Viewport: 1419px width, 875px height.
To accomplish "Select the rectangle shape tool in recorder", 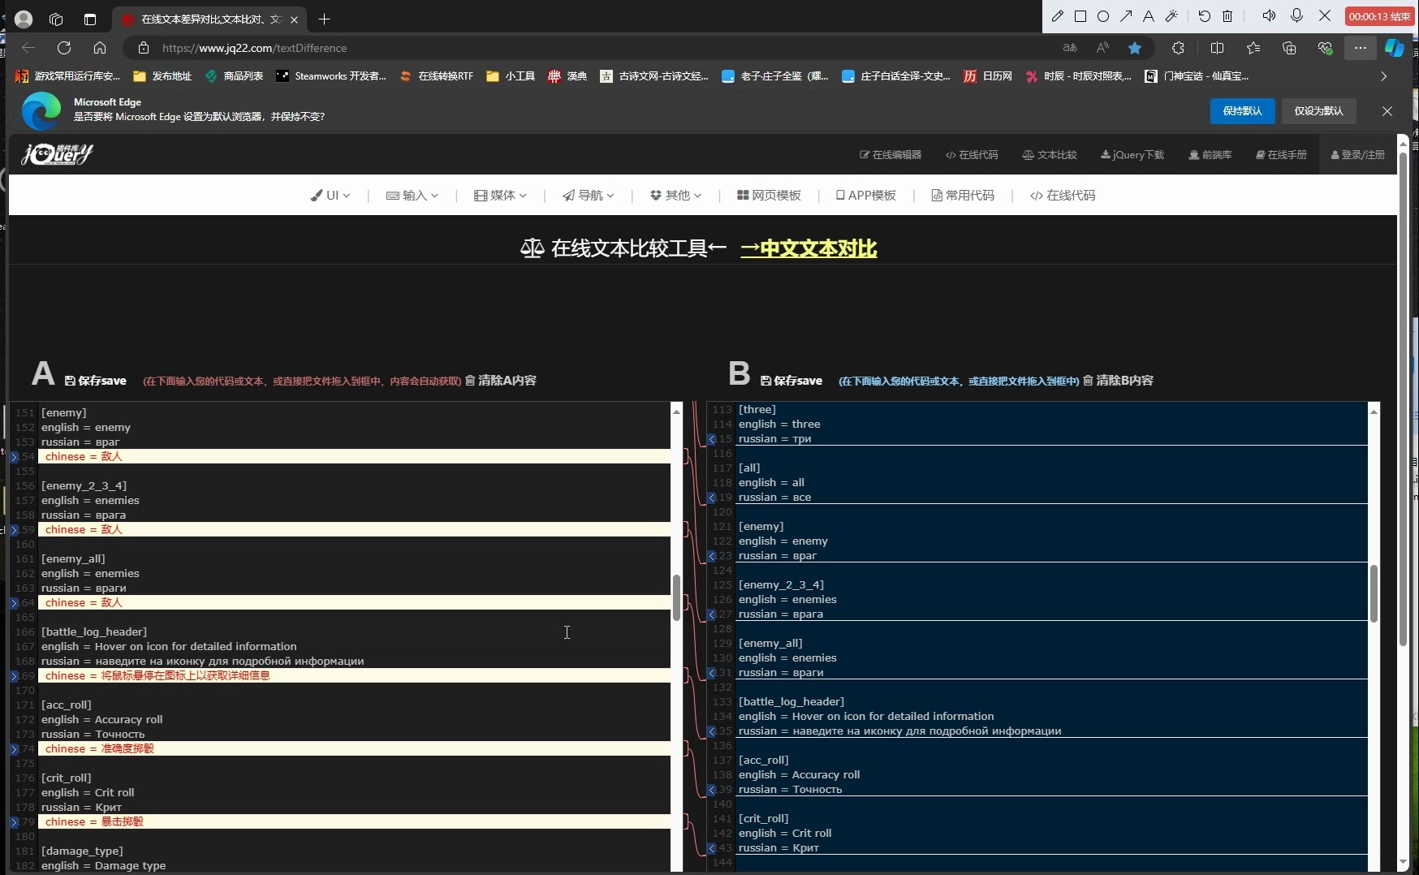I will coord(1080,15).
